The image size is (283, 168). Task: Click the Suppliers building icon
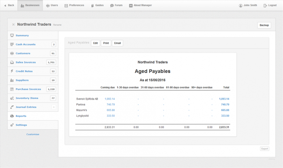(x=12, y=80)
